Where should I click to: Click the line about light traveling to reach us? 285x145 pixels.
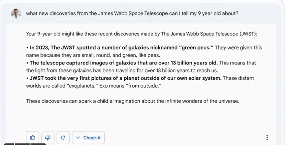pyautogui.click(x=122, y=70)
